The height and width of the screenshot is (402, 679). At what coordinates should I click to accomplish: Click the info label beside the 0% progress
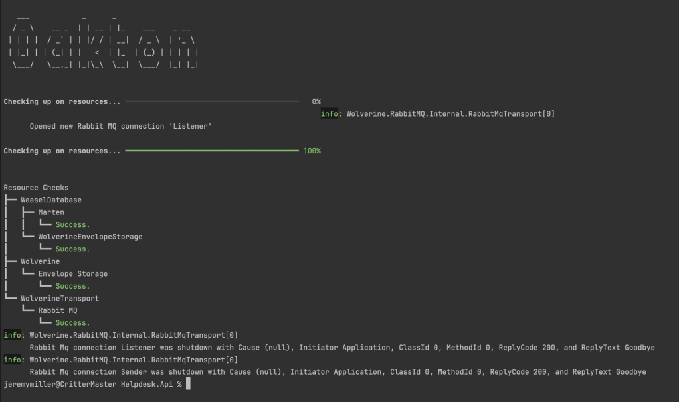tap(329, 114)
